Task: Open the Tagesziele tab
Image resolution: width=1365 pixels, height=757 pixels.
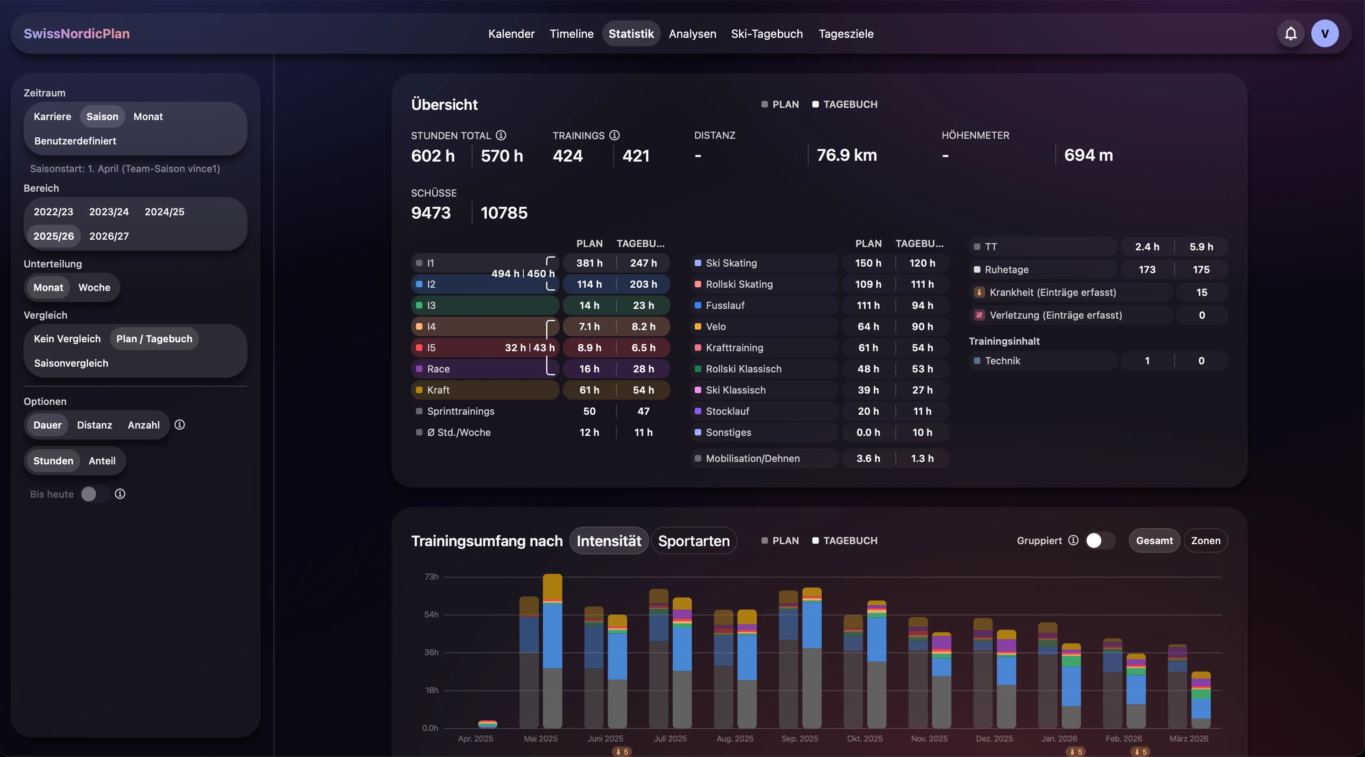Action: [x=846, y=33]
